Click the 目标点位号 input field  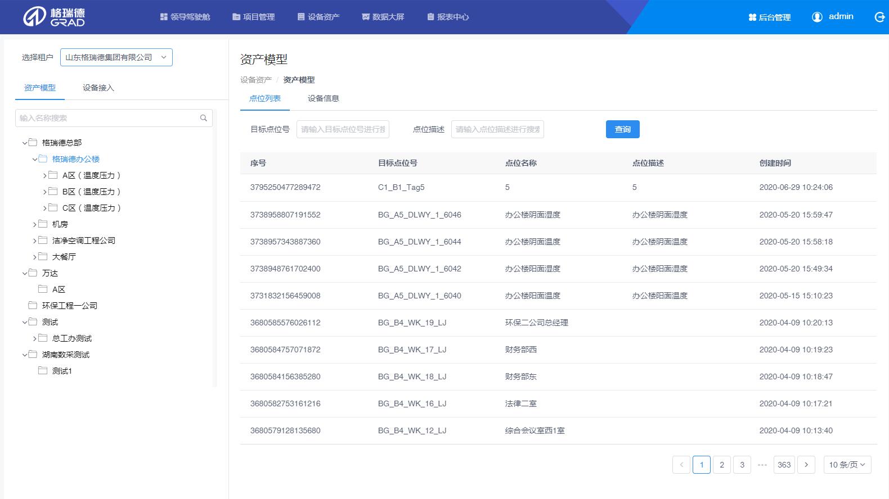pyautogui.click(x=343, y=129)
